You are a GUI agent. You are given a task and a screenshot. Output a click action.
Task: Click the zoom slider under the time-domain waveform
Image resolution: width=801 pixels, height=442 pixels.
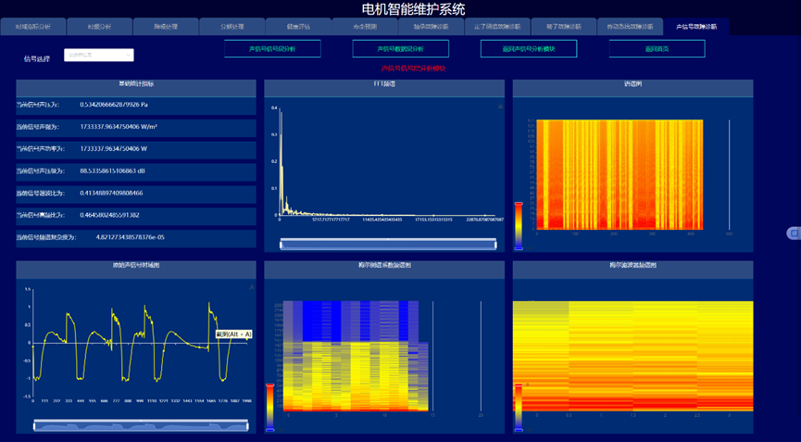point(141,425)
